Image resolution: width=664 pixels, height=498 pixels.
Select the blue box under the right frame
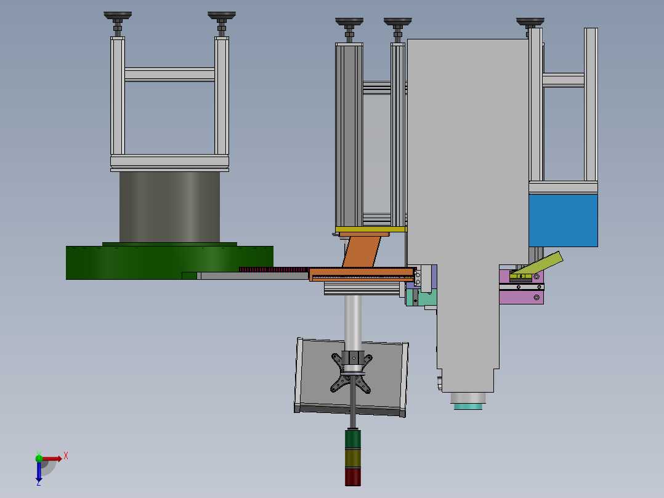point(563,221)
